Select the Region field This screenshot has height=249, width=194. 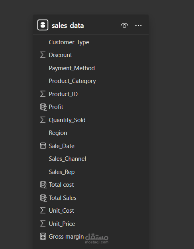pos(58,133)
